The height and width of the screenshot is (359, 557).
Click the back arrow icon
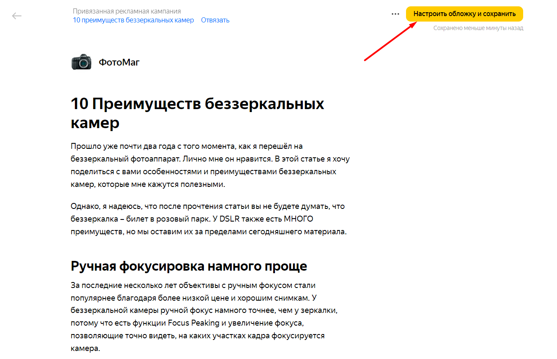[x=16, y=16]
